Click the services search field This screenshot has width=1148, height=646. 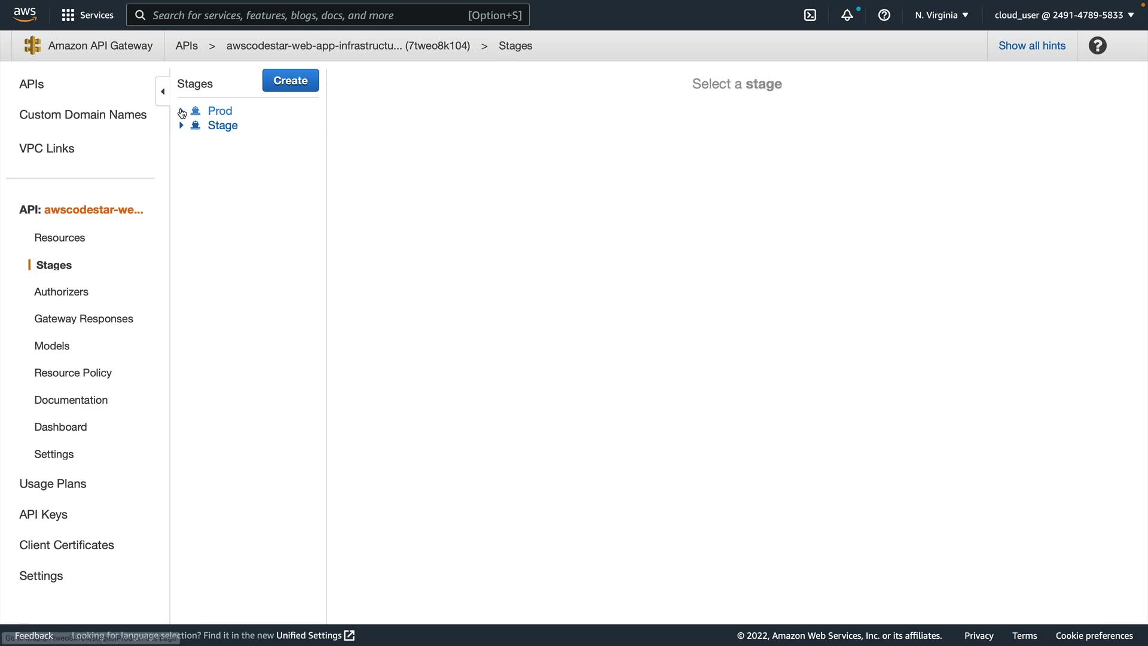coord(328,15)
